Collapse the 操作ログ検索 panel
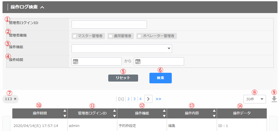Screen dimensions: 279x131 42,7
